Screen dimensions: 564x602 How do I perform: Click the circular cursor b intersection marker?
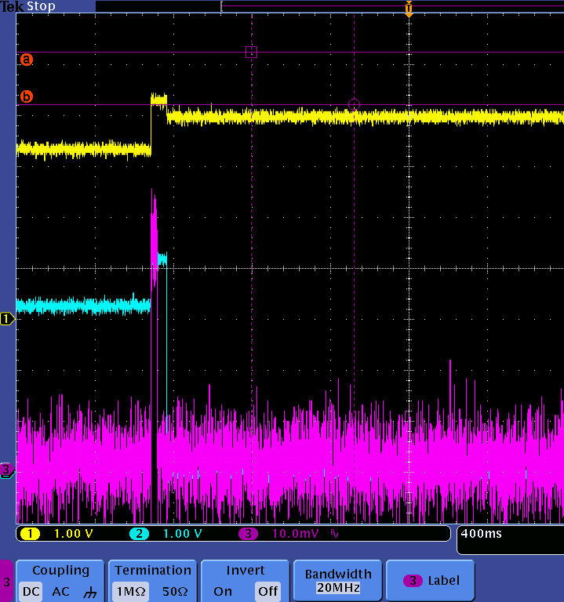click(x=354, y=104)
